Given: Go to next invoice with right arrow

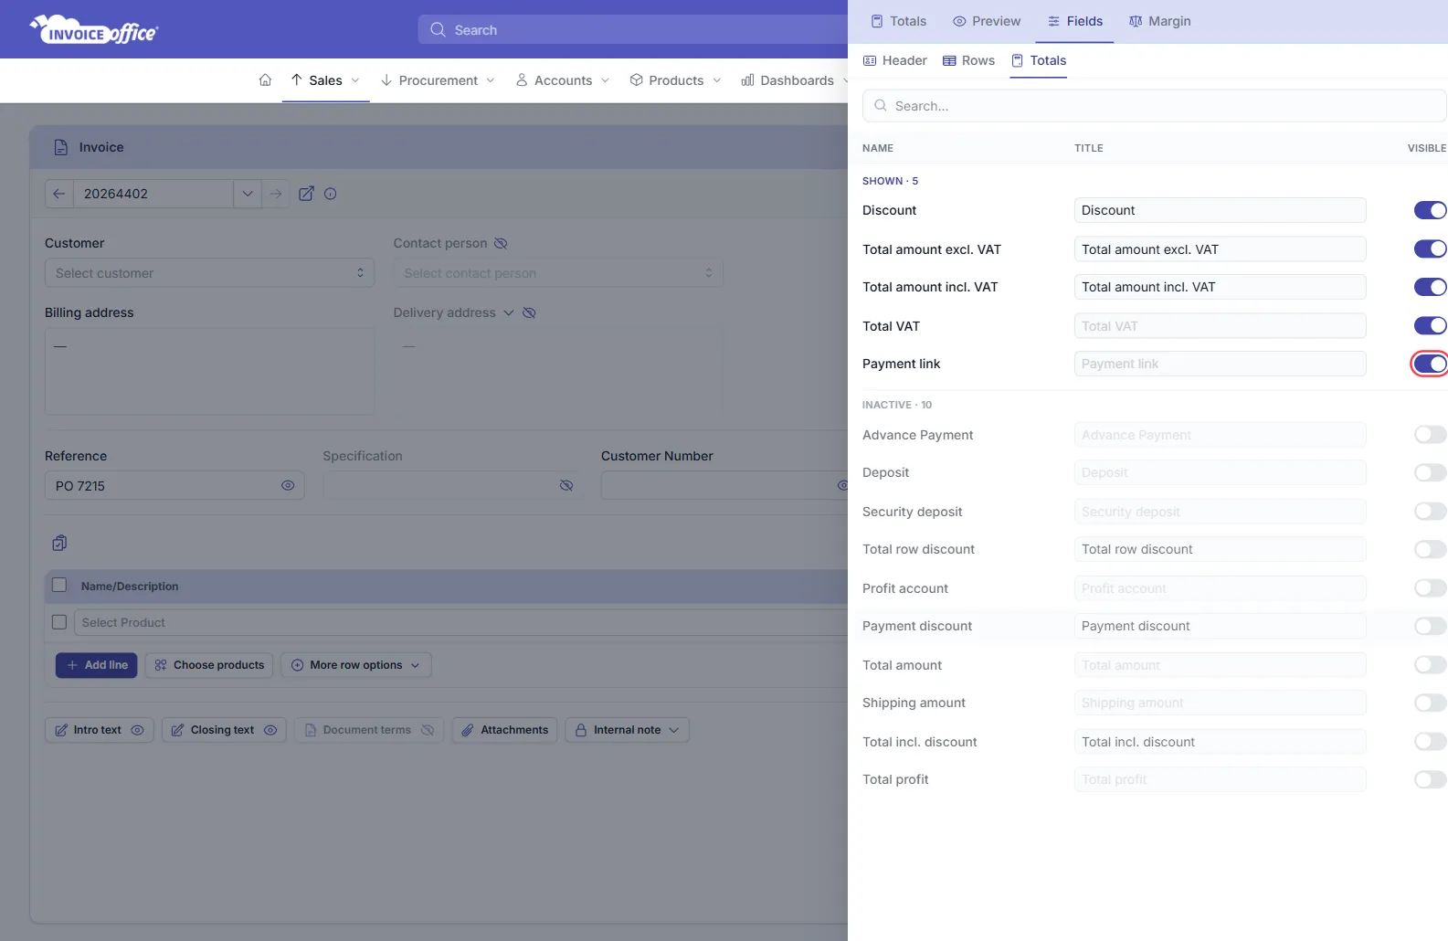Looking at the screenshot, I should (x=276, y=194).
